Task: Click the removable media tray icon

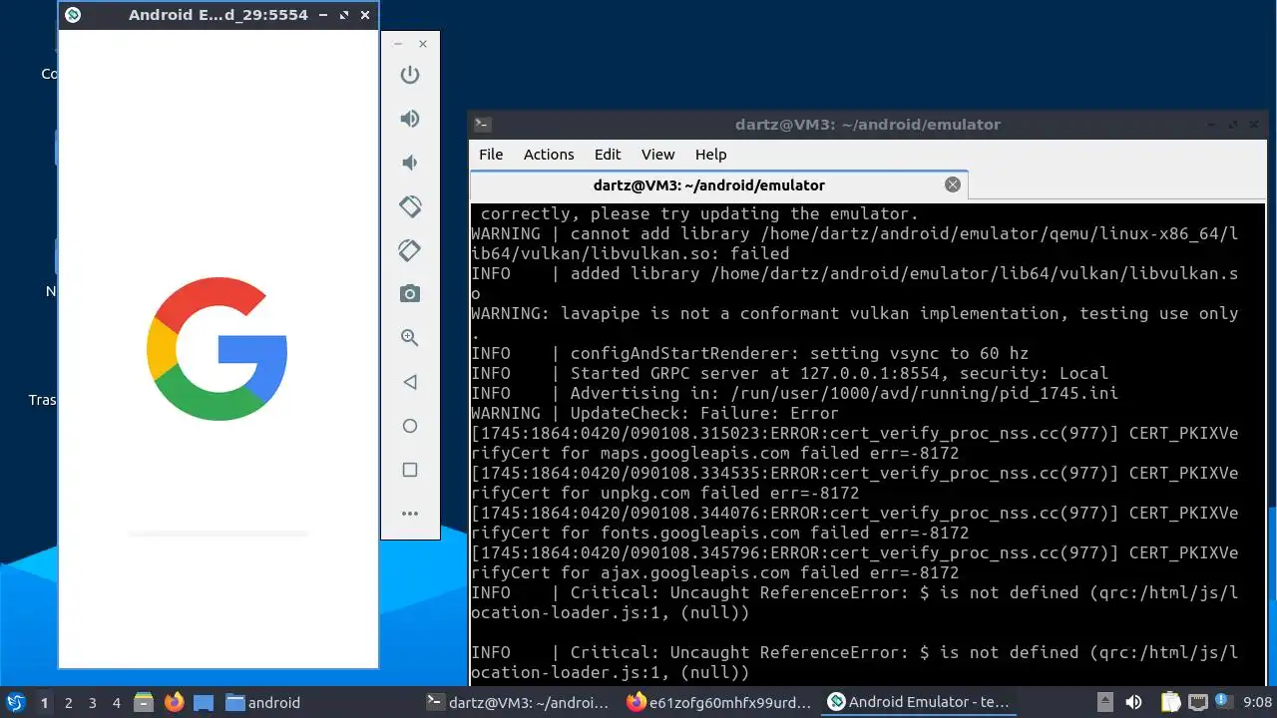Action: [x=1105, y=703]
